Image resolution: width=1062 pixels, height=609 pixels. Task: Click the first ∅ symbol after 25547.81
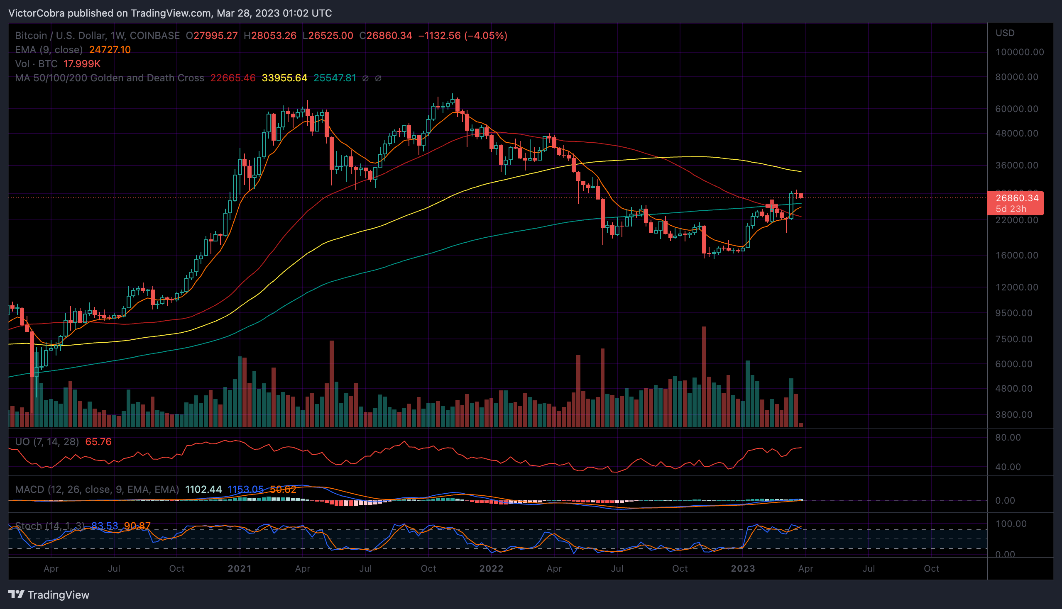click(x=365, y=78)
